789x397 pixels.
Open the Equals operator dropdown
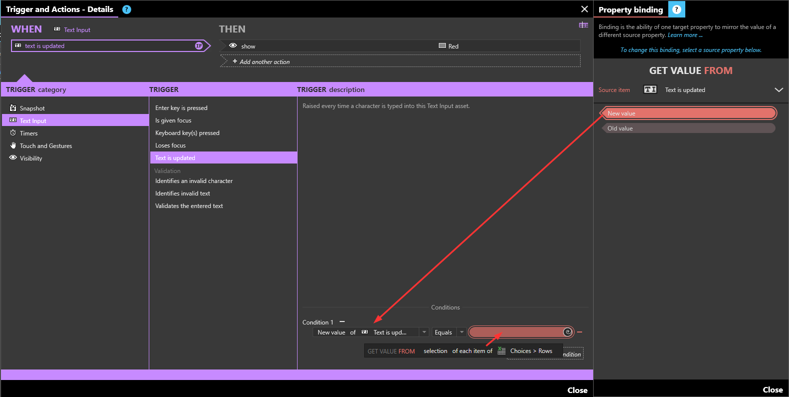pos(461,332)
